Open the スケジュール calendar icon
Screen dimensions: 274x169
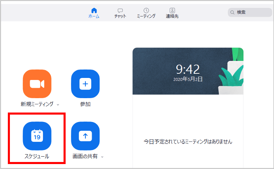tap(37, 136)
